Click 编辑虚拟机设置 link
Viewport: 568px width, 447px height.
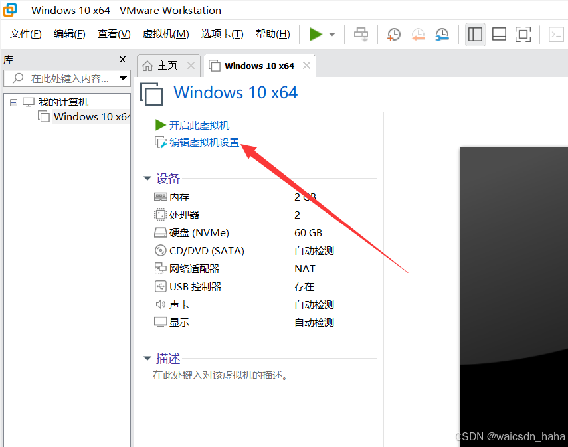point(205,143)
